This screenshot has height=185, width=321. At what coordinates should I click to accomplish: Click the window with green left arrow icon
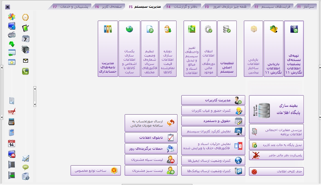click(x=12, y=53)
